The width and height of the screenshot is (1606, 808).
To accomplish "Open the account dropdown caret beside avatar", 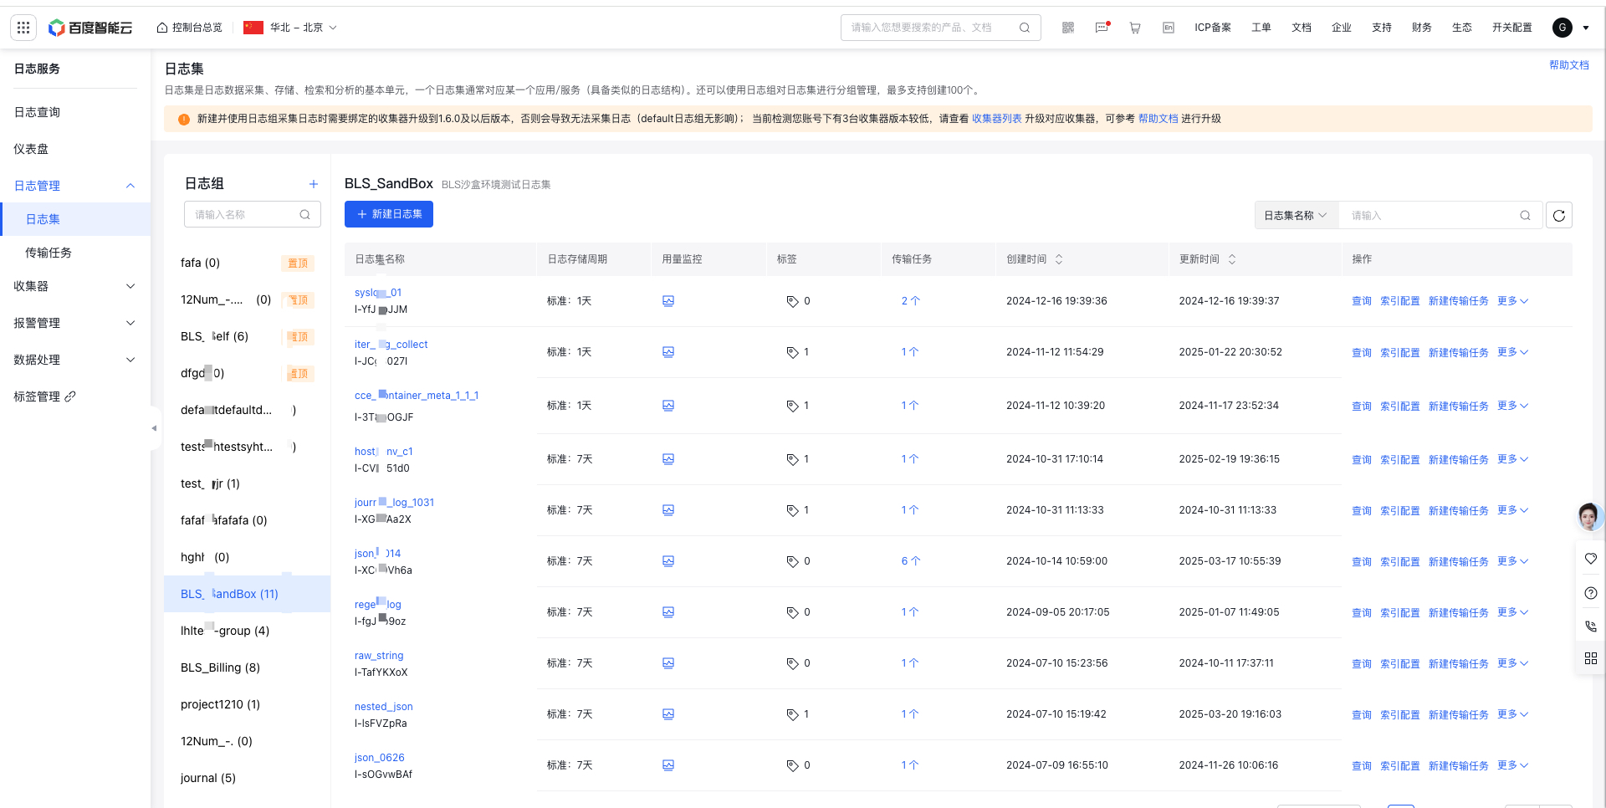I will [1586, 28].
